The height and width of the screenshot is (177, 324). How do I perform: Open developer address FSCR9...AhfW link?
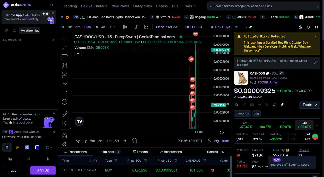[x=267, y=82]
